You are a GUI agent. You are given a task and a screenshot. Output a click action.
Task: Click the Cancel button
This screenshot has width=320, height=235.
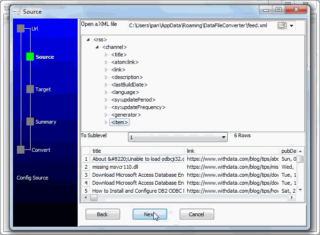(197, 214)
